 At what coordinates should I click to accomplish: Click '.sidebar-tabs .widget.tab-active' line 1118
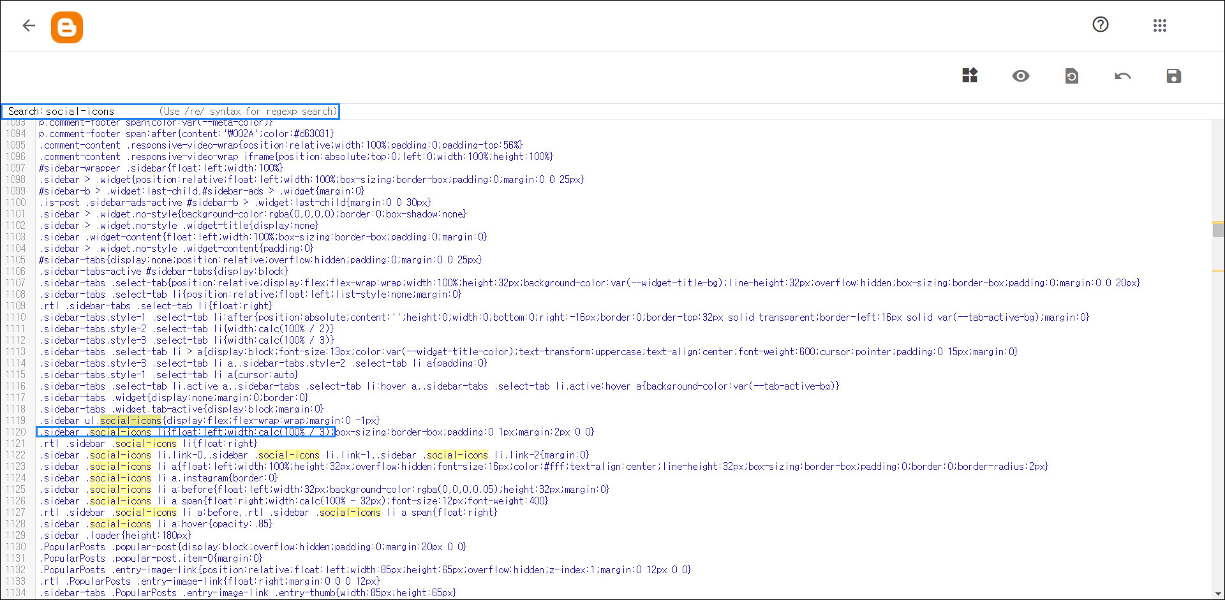pos(181,409)
